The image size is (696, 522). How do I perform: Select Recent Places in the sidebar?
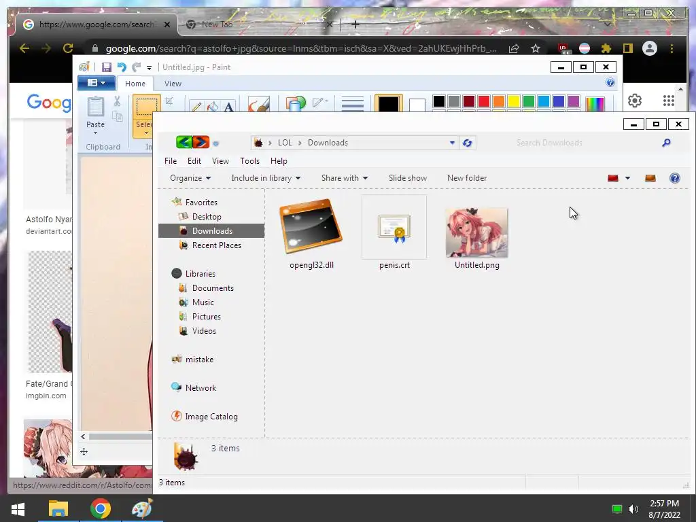pyautogui.click(x=217, y=245)
